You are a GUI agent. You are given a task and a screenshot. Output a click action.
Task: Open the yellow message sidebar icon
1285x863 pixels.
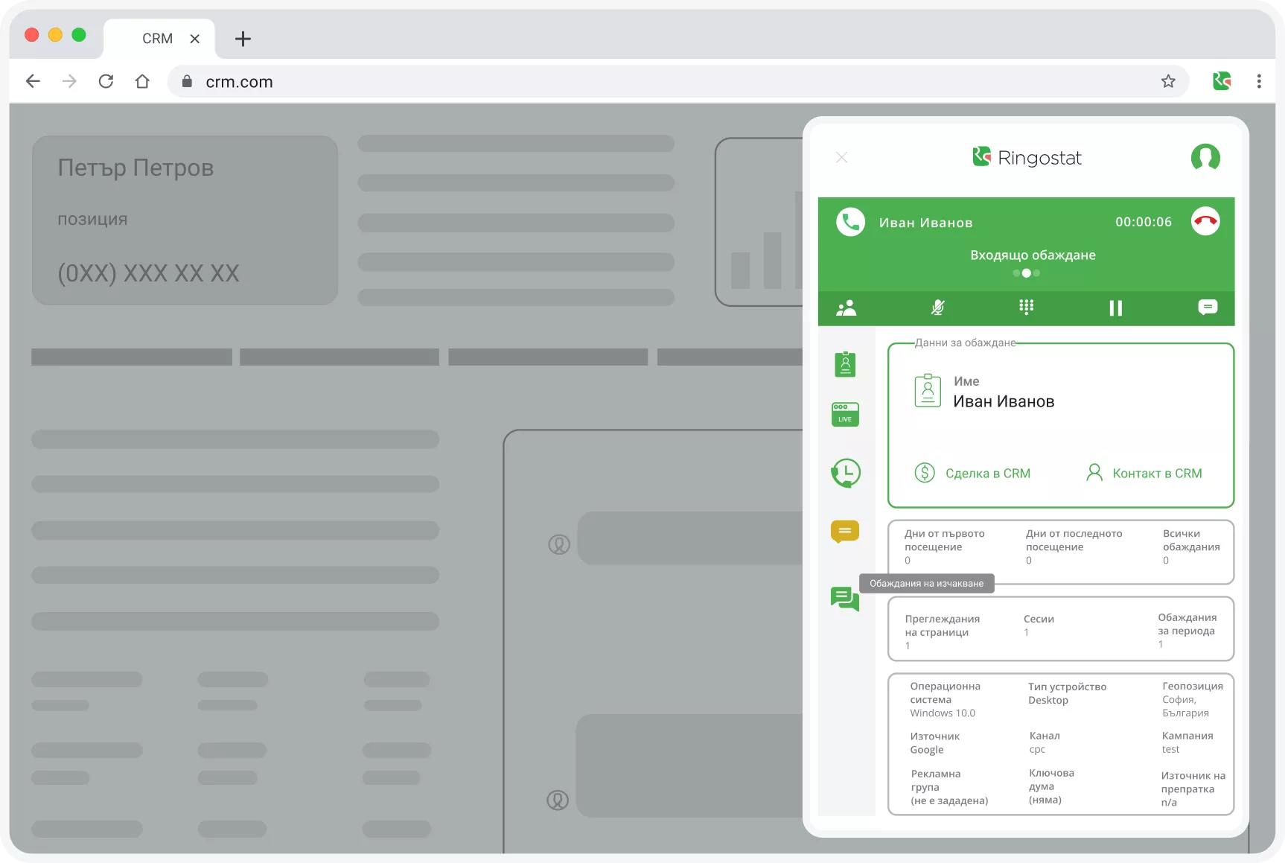click(845, 531)
